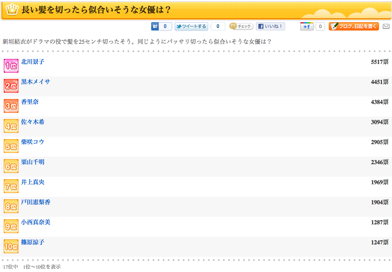Click the tweet count bubble
The image size is (392, 272).
218,26
